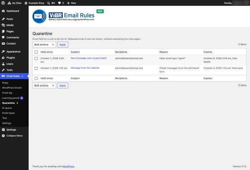Open the Rules submenu page
The image size is (250, 170).
click(5, 83)
